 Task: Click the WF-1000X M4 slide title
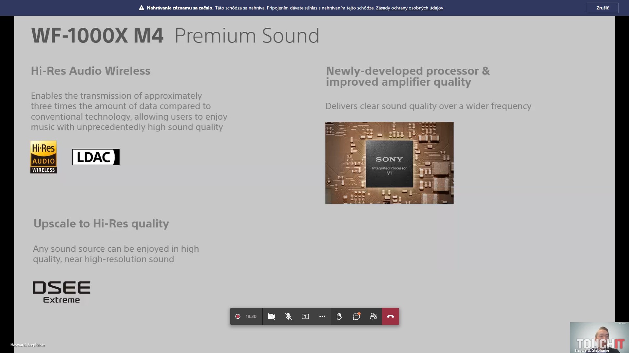point(97,36)
